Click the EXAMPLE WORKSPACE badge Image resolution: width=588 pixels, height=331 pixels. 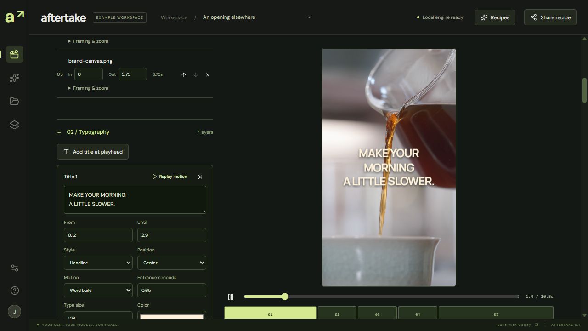pos(119,17)
